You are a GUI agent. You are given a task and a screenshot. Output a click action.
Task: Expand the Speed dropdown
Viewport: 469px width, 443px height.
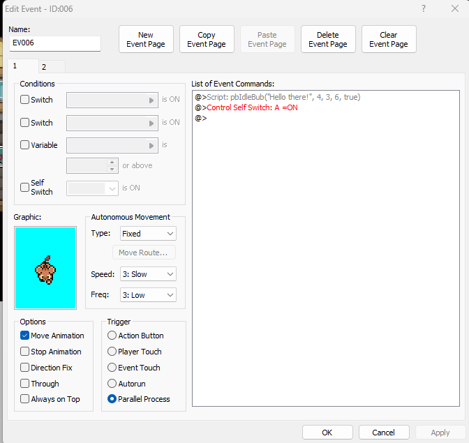tap(147, 274)
